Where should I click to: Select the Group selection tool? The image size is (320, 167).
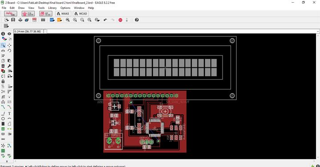point(3,45)
